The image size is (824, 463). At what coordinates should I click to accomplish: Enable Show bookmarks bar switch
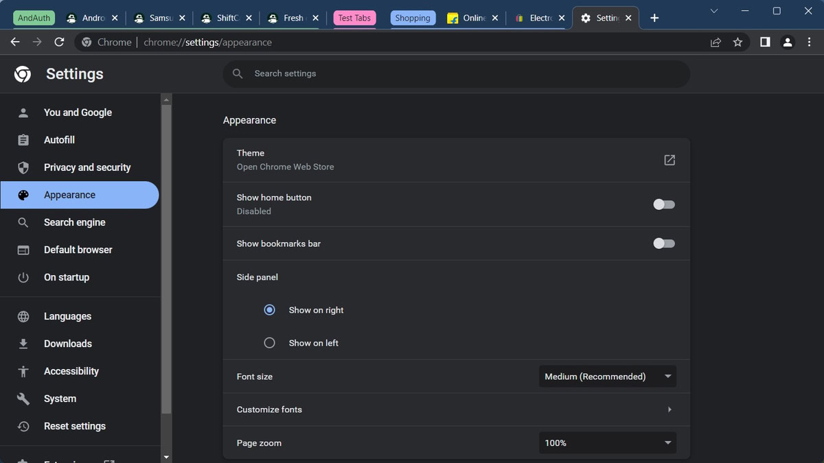click(664, 244)
